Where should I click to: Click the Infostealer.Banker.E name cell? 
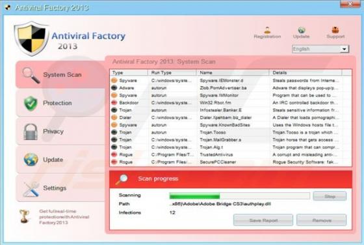[x=220, y=110]
